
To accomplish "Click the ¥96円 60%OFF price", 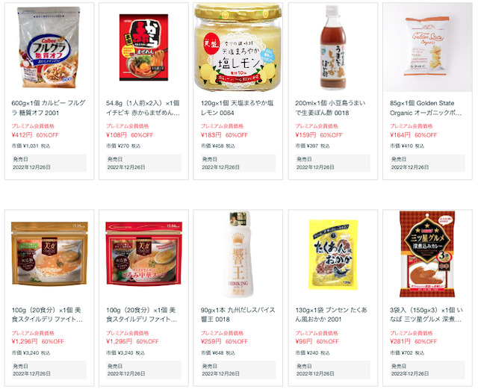I will [x=317, y=341].
